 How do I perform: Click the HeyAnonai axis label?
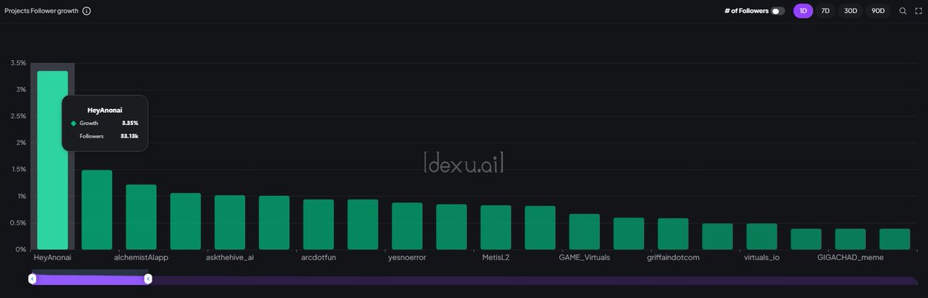click(53, 257)
